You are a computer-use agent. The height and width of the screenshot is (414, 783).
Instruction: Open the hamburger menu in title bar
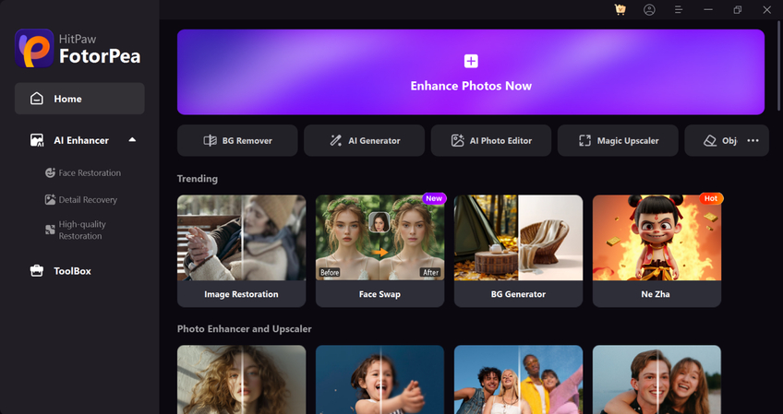(x=678, y=9)
